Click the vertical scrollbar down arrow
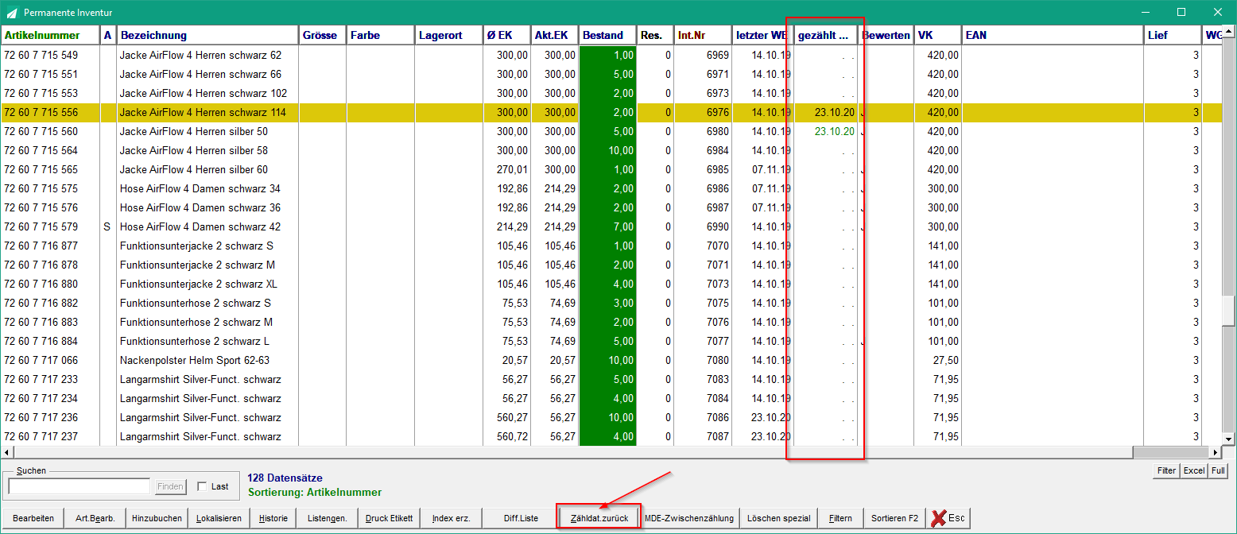 tap(1228, 439)
